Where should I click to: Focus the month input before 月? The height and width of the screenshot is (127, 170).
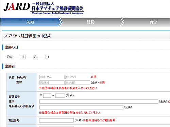29,57
